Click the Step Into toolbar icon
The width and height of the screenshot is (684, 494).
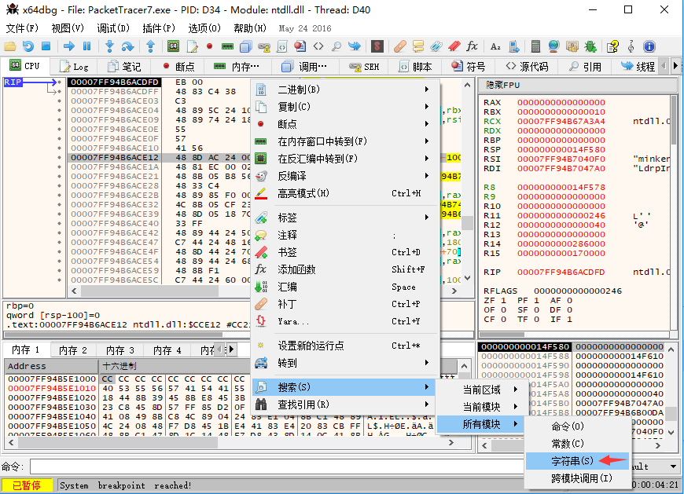(109, 46)
